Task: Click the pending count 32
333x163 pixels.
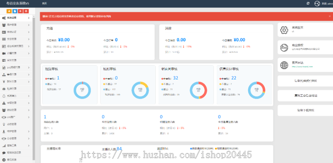Action: [x=175, y=78]
